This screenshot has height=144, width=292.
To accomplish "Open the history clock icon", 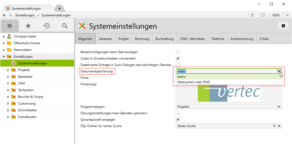I will pos(47,26).
